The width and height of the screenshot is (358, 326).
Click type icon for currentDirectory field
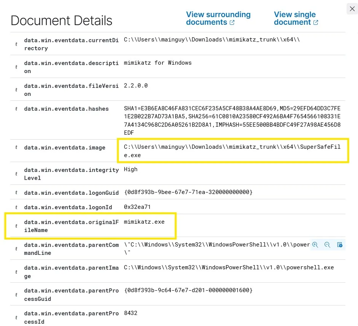(x=16, y=44)
